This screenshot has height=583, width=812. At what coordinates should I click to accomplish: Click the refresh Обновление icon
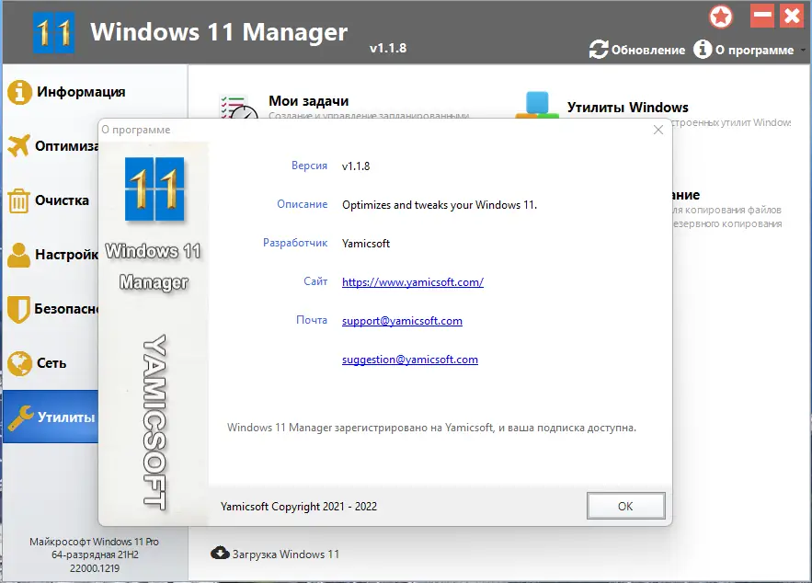click(x=599, y=49)
